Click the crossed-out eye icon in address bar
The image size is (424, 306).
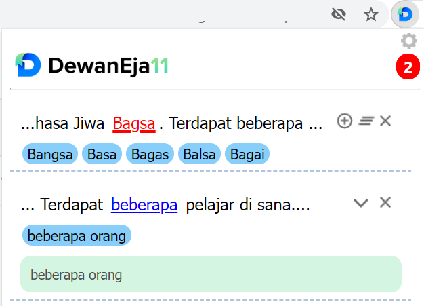click(341, 14)
